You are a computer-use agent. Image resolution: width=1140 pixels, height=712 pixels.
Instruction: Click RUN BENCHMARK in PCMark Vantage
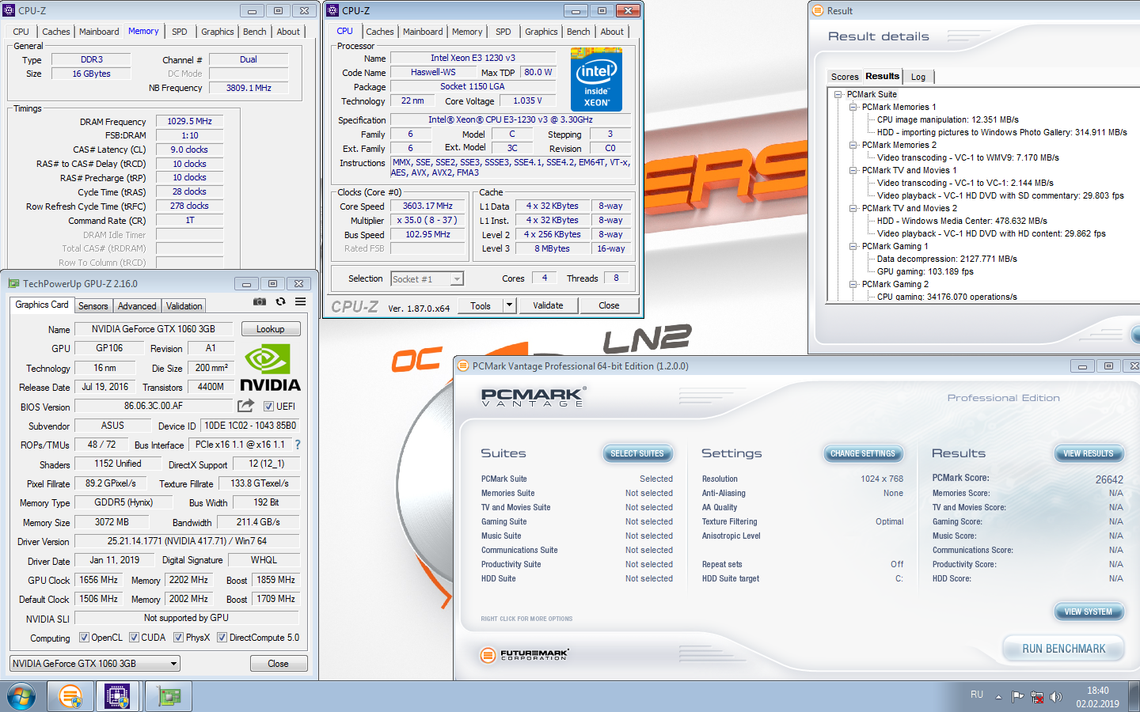tap(1063, 649)
